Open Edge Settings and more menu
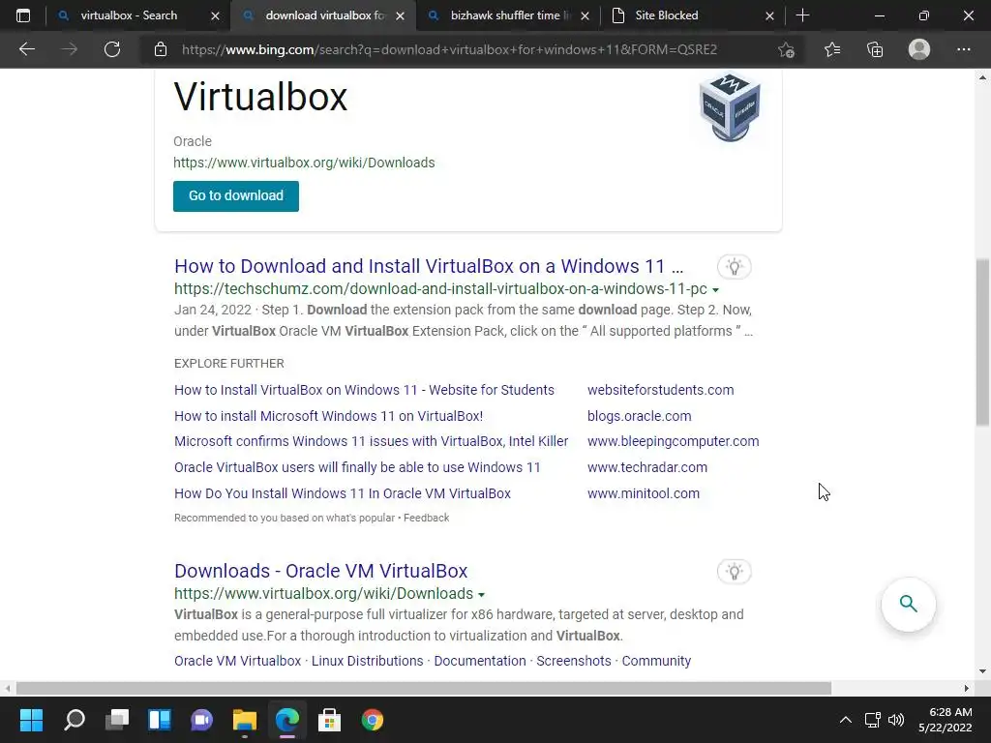 click(x=963, y=49)
